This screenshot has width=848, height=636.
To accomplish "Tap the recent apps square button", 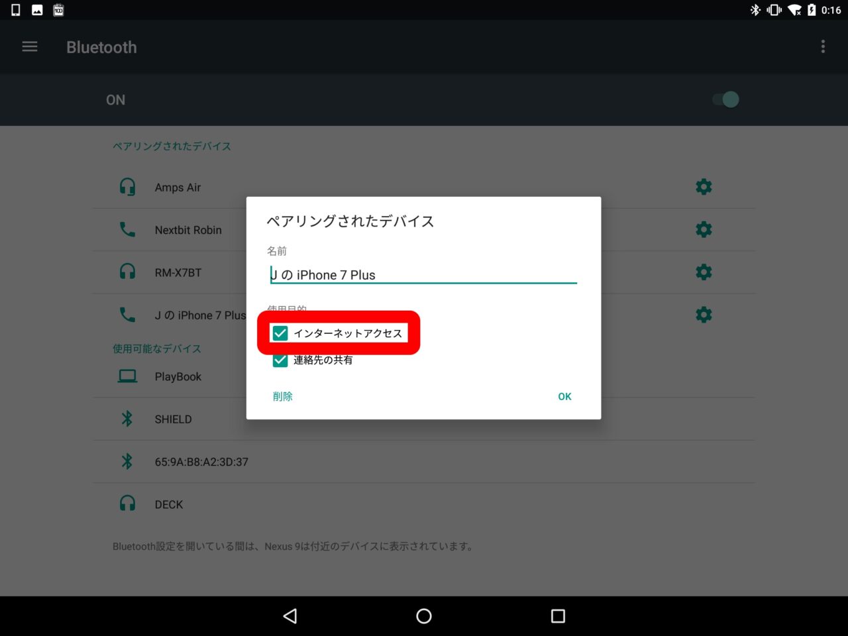I will [558, 616].
